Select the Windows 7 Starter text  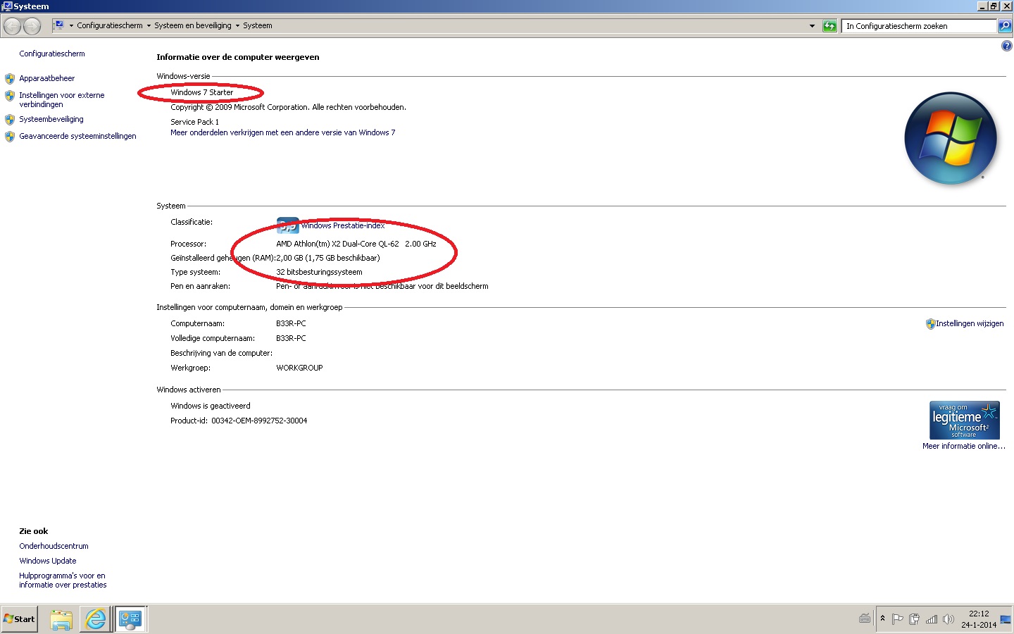point(202,93)
